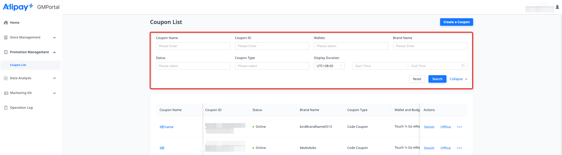The image size is (562, 155).
Task: Click the Data Analysis chart icon
Action: point(6,78)
